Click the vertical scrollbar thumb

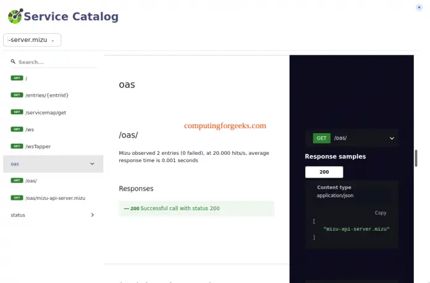click(x=416, y=157)
